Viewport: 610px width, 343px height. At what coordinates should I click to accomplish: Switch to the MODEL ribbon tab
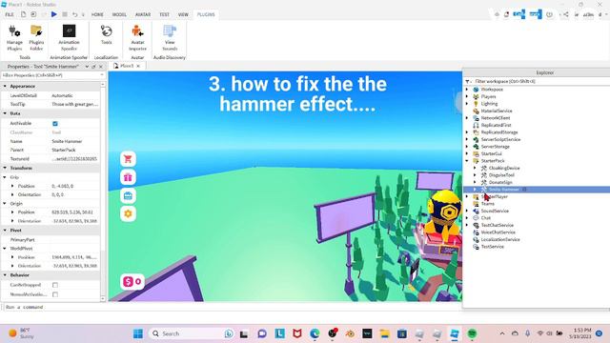tap(119, 14)
